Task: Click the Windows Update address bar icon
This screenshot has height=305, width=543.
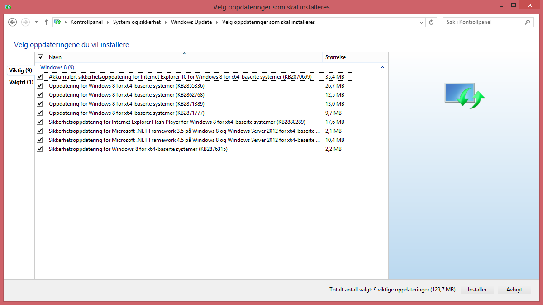Action: pos(57,22)
